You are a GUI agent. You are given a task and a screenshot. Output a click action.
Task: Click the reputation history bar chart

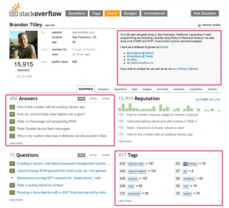169,107
